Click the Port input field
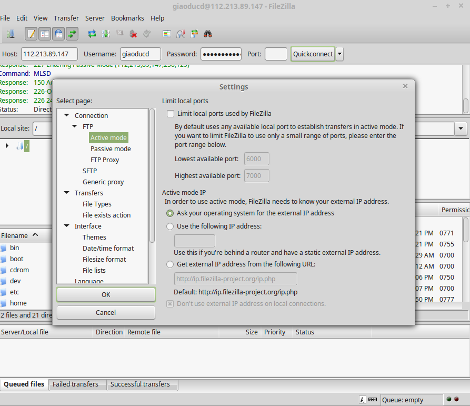Image resolution: width=470 pixels, height=406 pixels. click(x=276, y=54)
